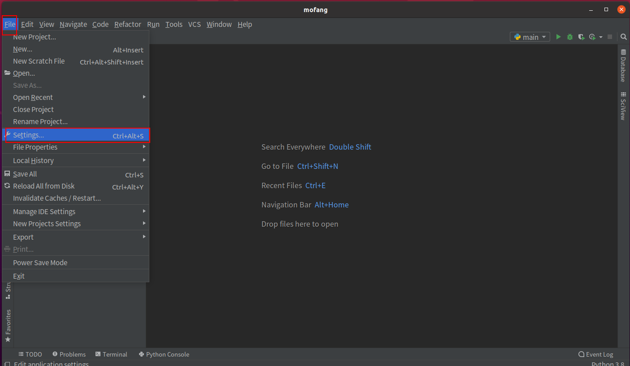
Task: Run the main configuration with the green play icon
Action: (x=558, y=37)
